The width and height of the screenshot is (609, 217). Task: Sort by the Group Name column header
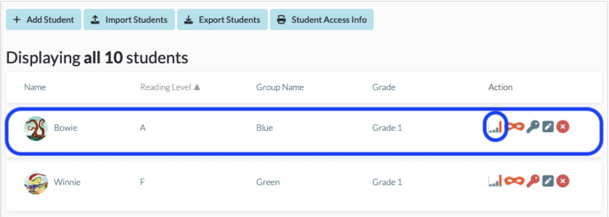point(280,87)
